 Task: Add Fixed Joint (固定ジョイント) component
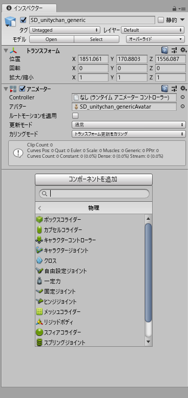coord(90,291)
